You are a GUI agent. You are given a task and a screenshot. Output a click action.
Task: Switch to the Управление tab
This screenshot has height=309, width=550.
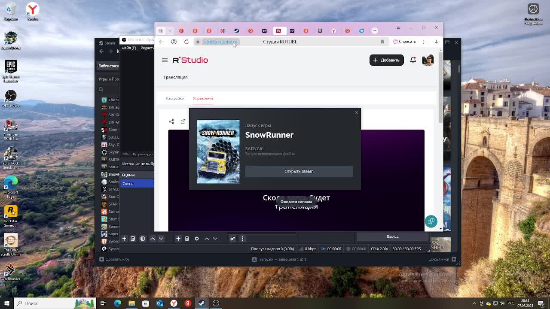(x=203, y=98)
